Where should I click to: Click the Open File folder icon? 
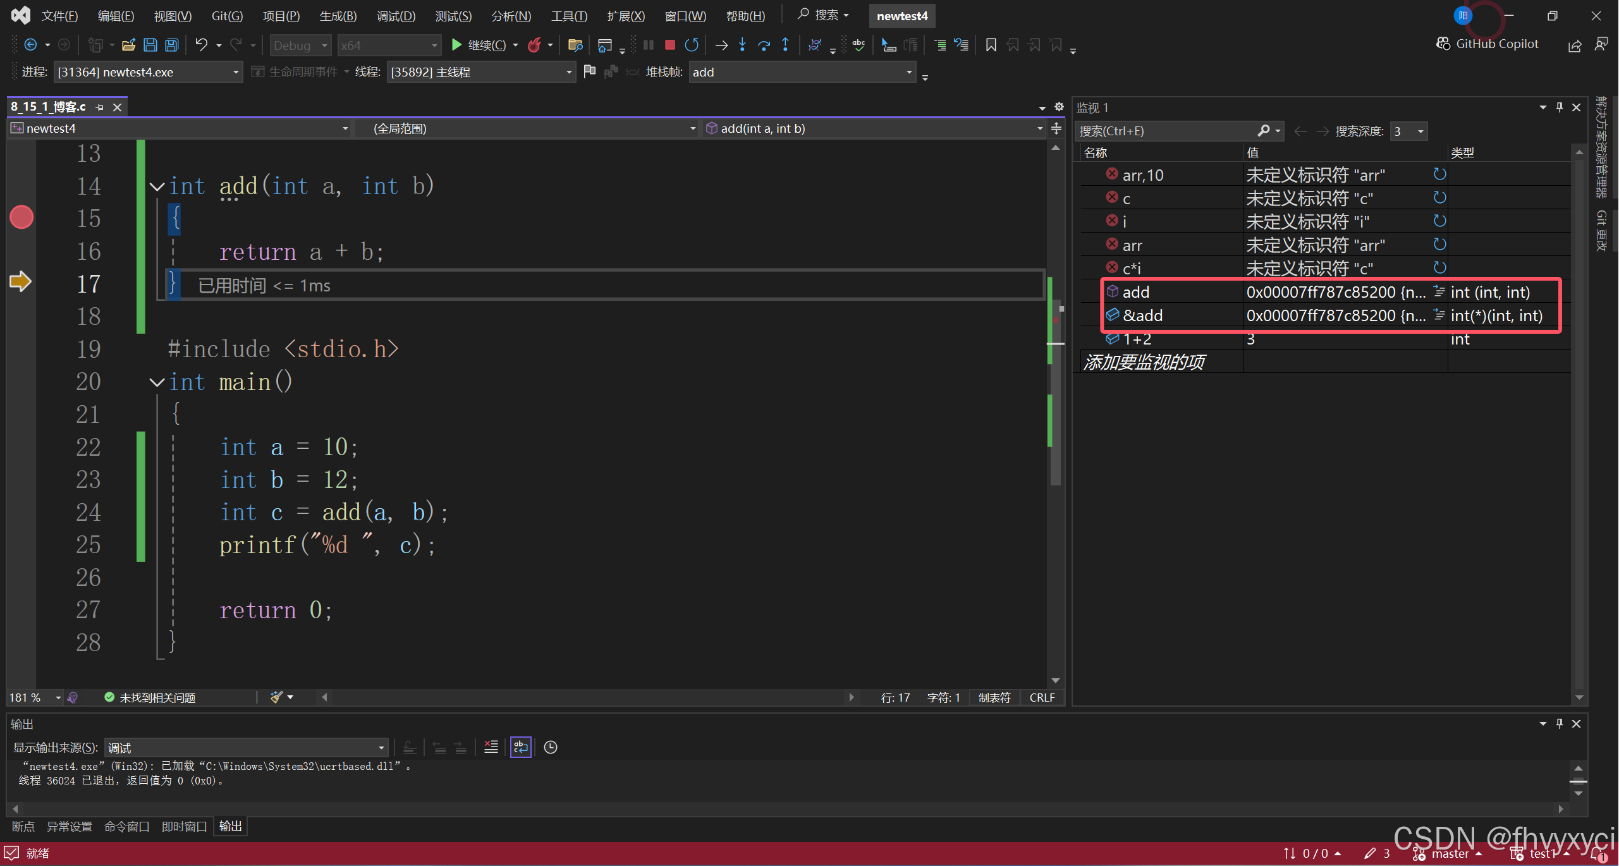129,45
